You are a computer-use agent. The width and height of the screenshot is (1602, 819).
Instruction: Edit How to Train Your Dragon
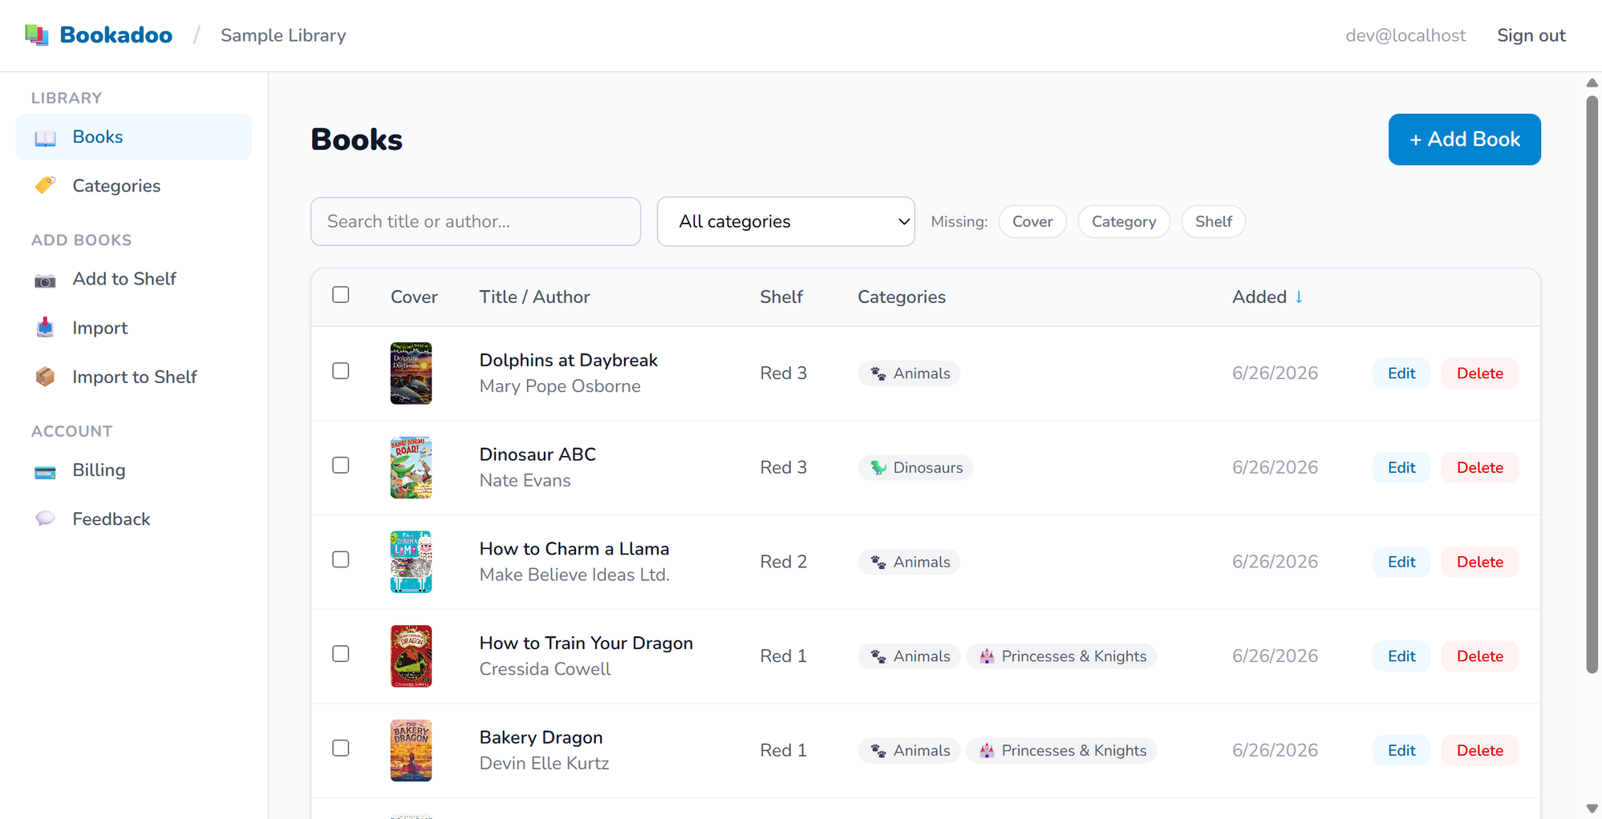[x=1401, y=656]
